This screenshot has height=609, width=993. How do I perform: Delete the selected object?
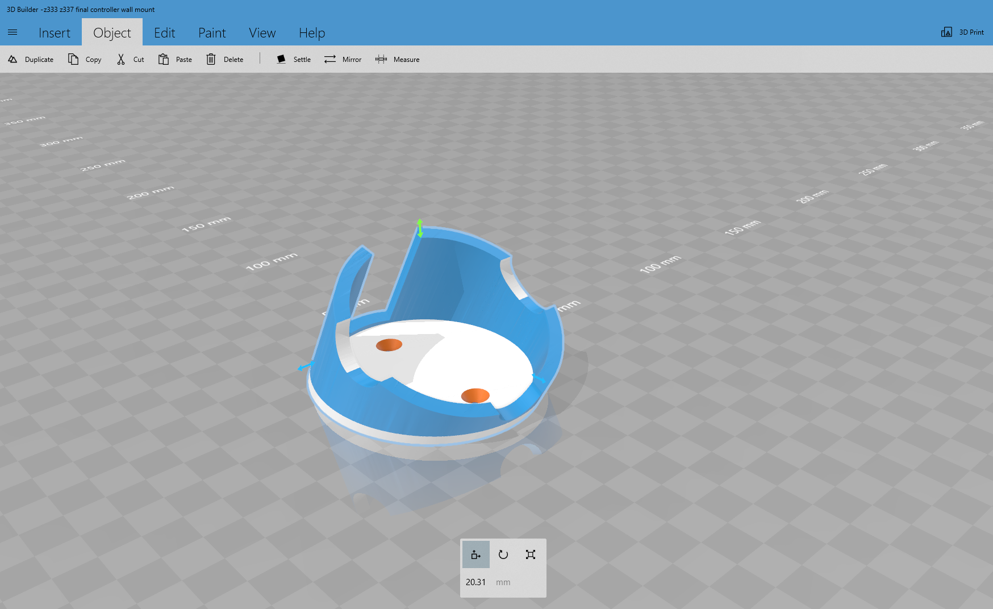(225, 60)
